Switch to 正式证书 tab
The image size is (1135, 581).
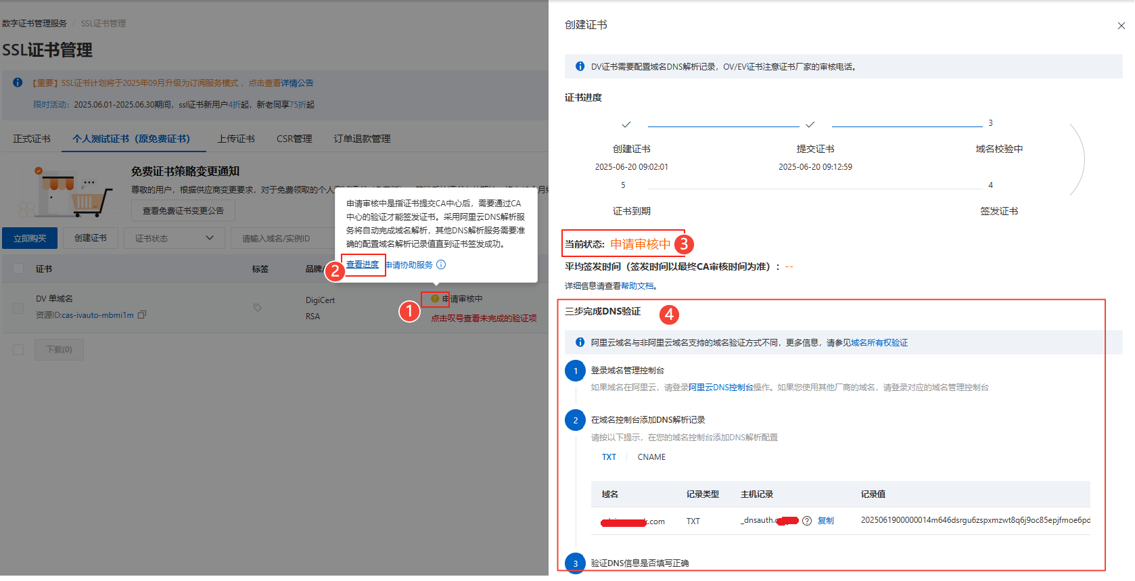pos(32,139)
